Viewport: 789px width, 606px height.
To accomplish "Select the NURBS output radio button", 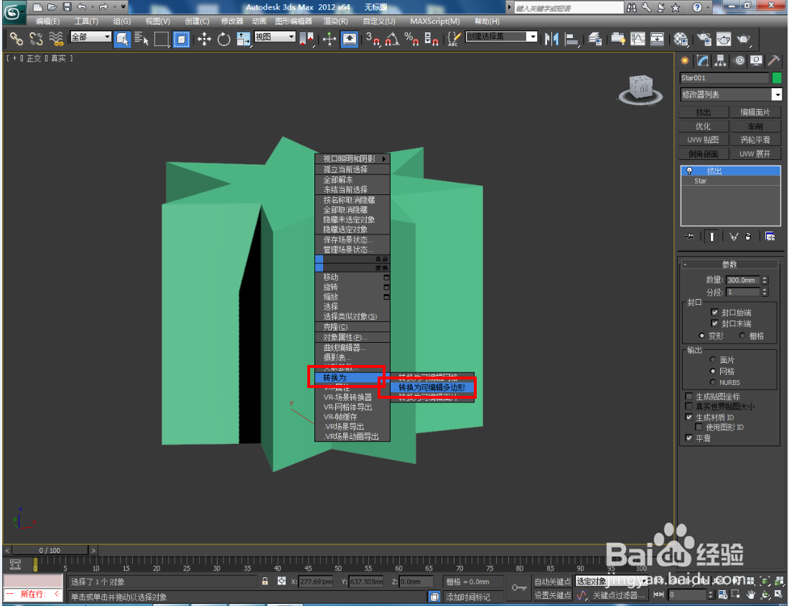I will 712,382.
